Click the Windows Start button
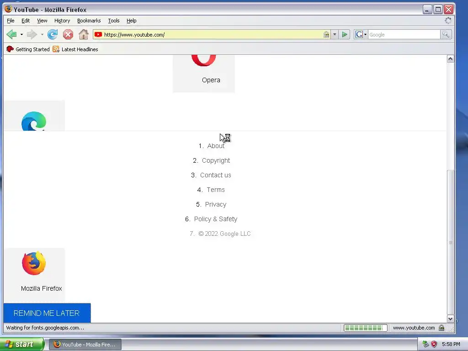This screenshot has width=468, height=351. click(22, 344)
